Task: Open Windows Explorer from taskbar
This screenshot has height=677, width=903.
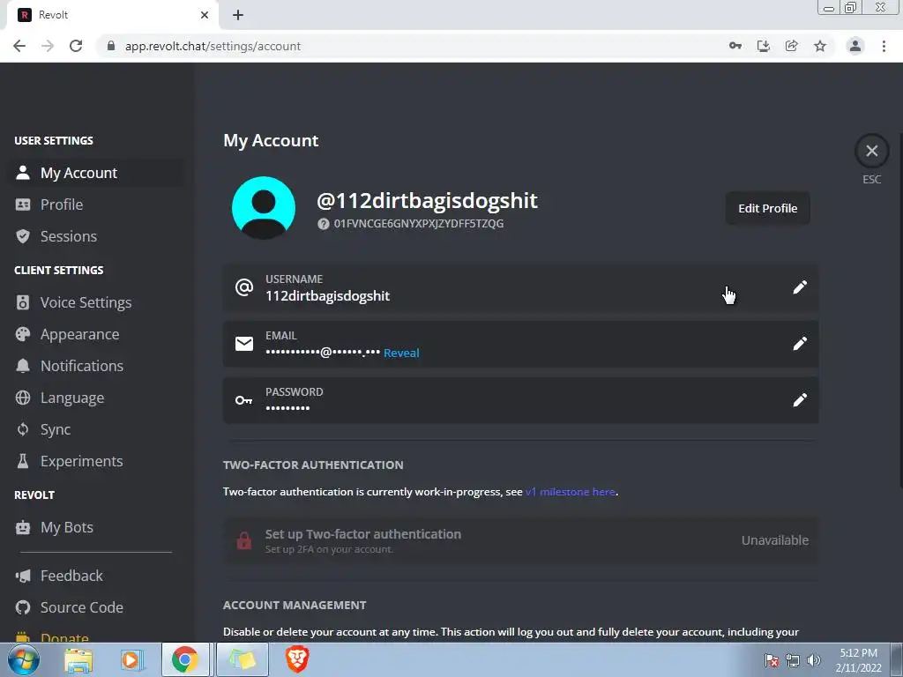Action: 78,659
